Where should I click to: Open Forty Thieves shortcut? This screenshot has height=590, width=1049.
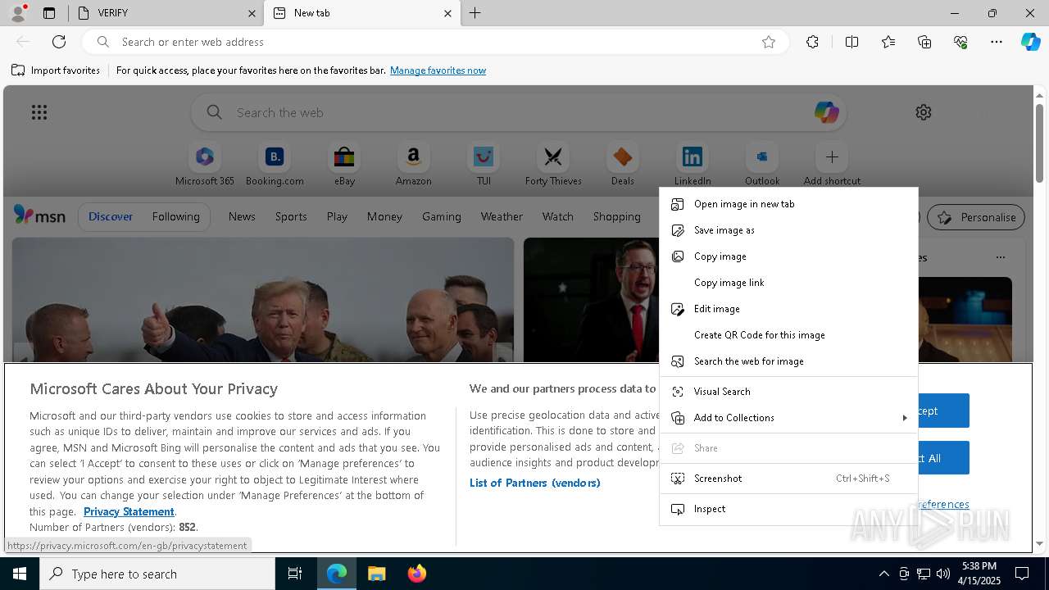pyautogui.click(x=553, y=165)
